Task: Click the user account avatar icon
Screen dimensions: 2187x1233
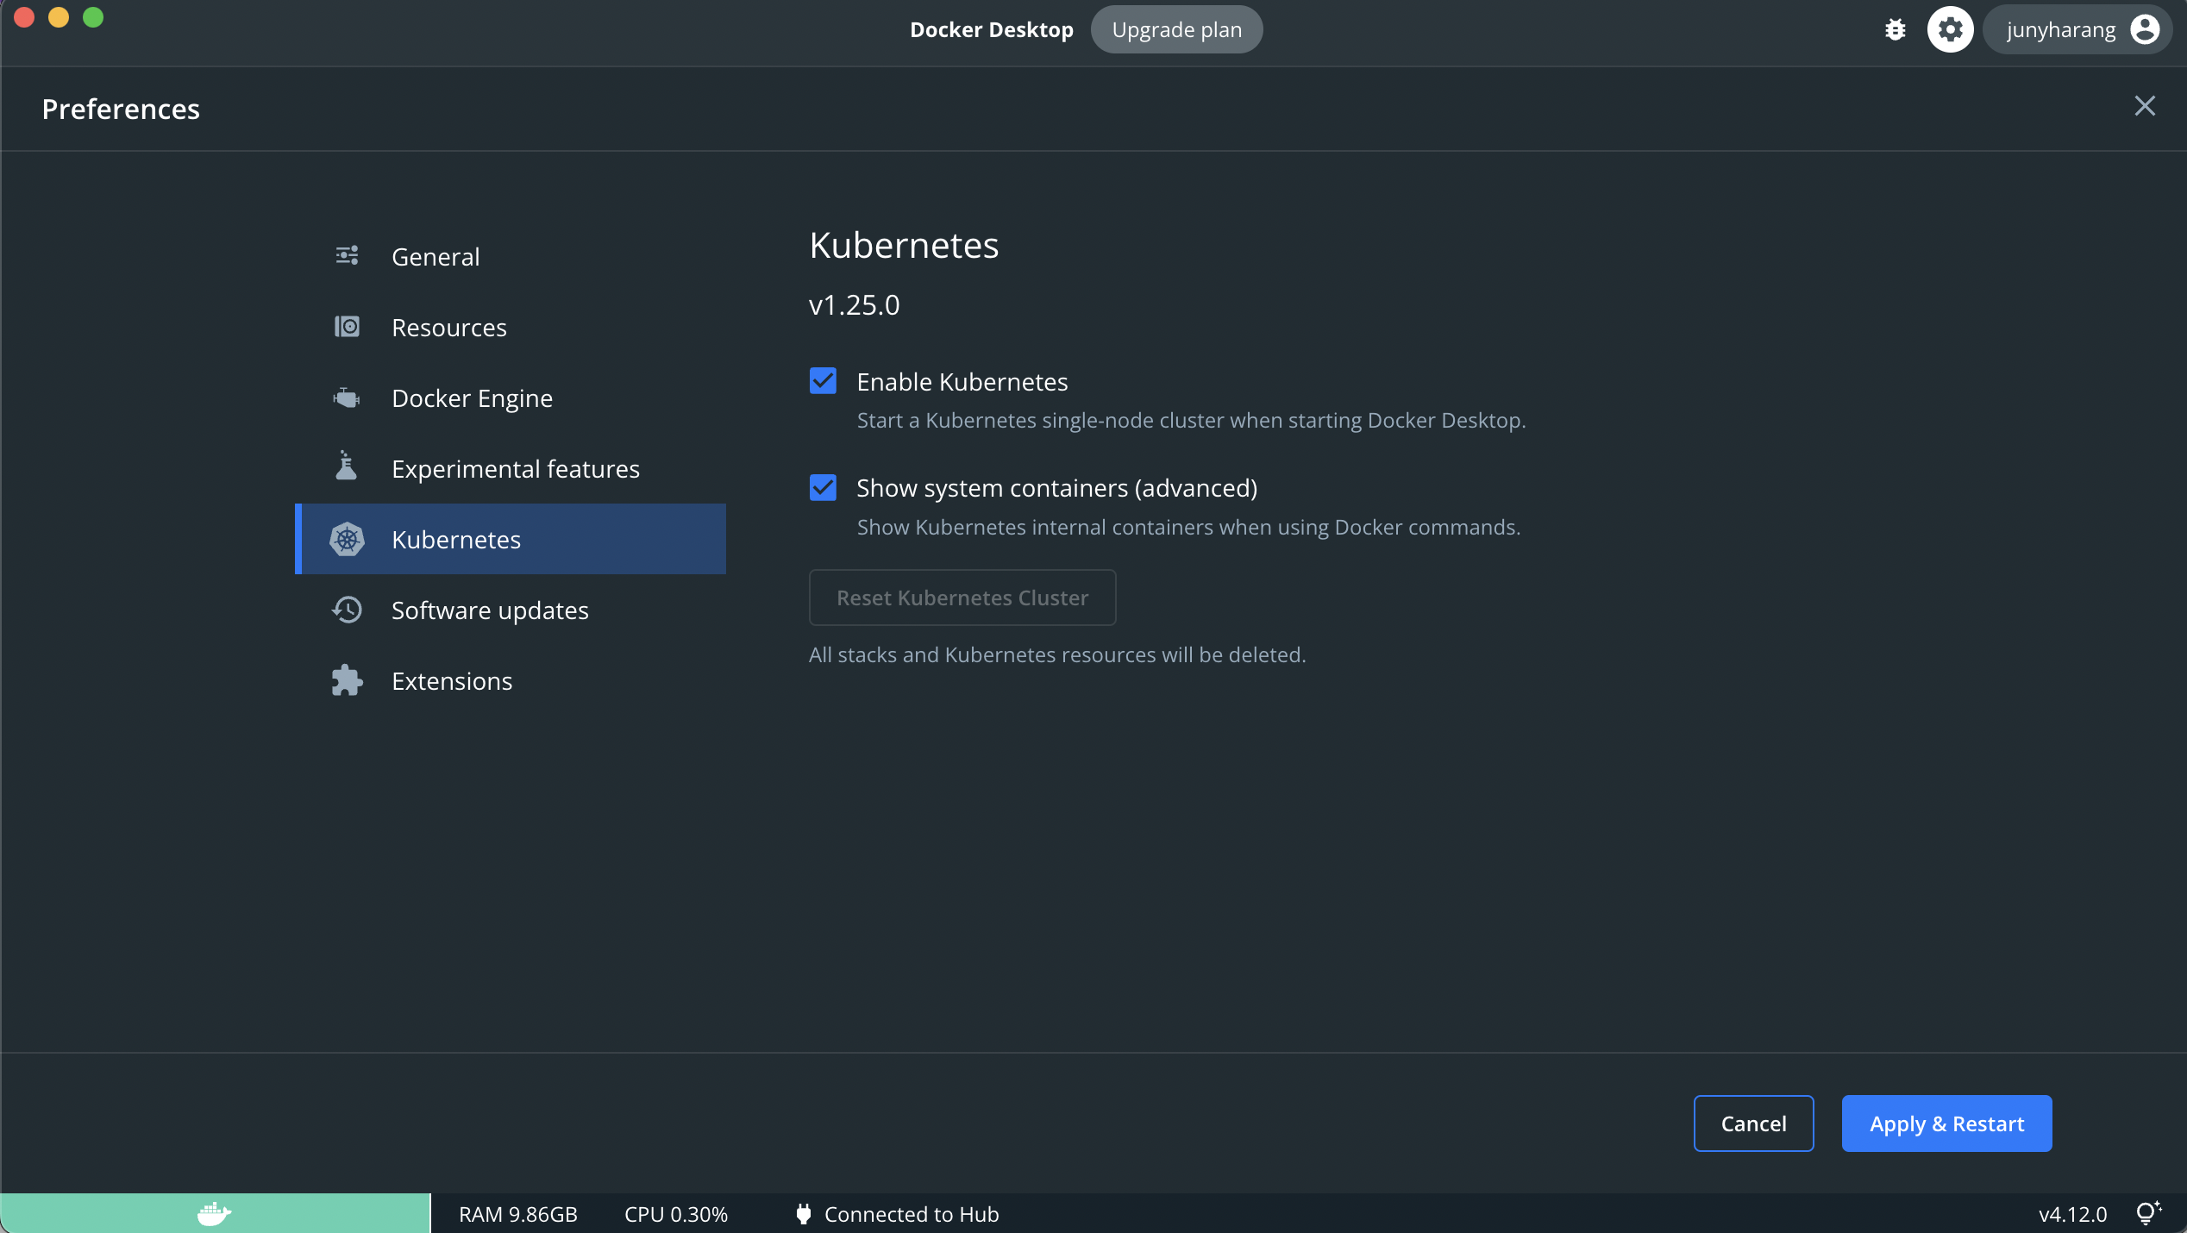Action: [x=2144, y=30]
